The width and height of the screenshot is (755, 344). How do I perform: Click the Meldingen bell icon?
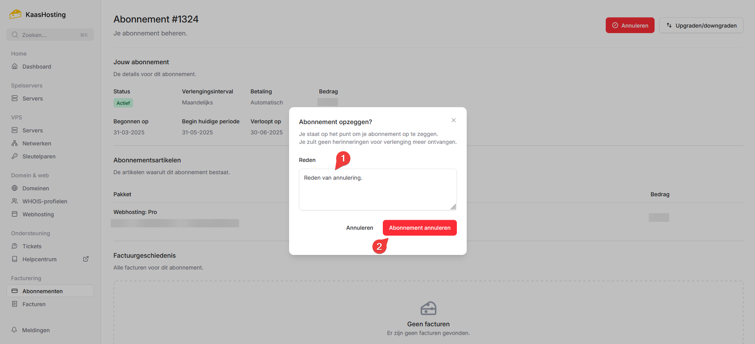[14, 330]
